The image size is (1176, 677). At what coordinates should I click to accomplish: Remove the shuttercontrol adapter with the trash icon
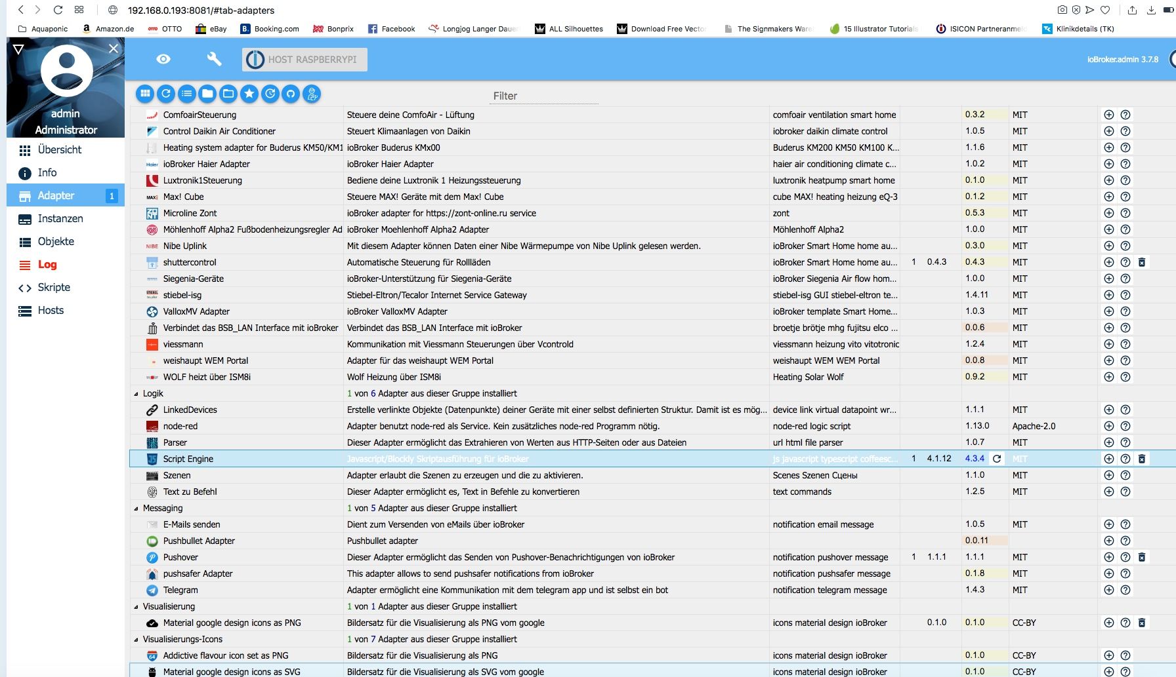click(x=1142, y=262)
